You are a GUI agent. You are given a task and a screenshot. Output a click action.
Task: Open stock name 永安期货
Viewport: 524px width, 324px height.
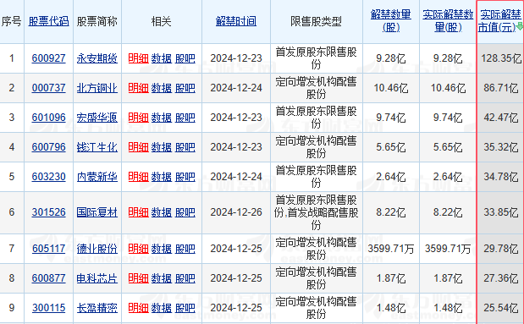97,58
